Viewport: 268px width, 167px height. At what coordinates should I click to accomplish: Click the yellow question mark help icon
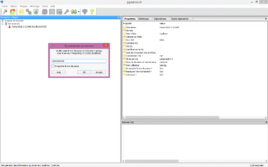(92, 12)
